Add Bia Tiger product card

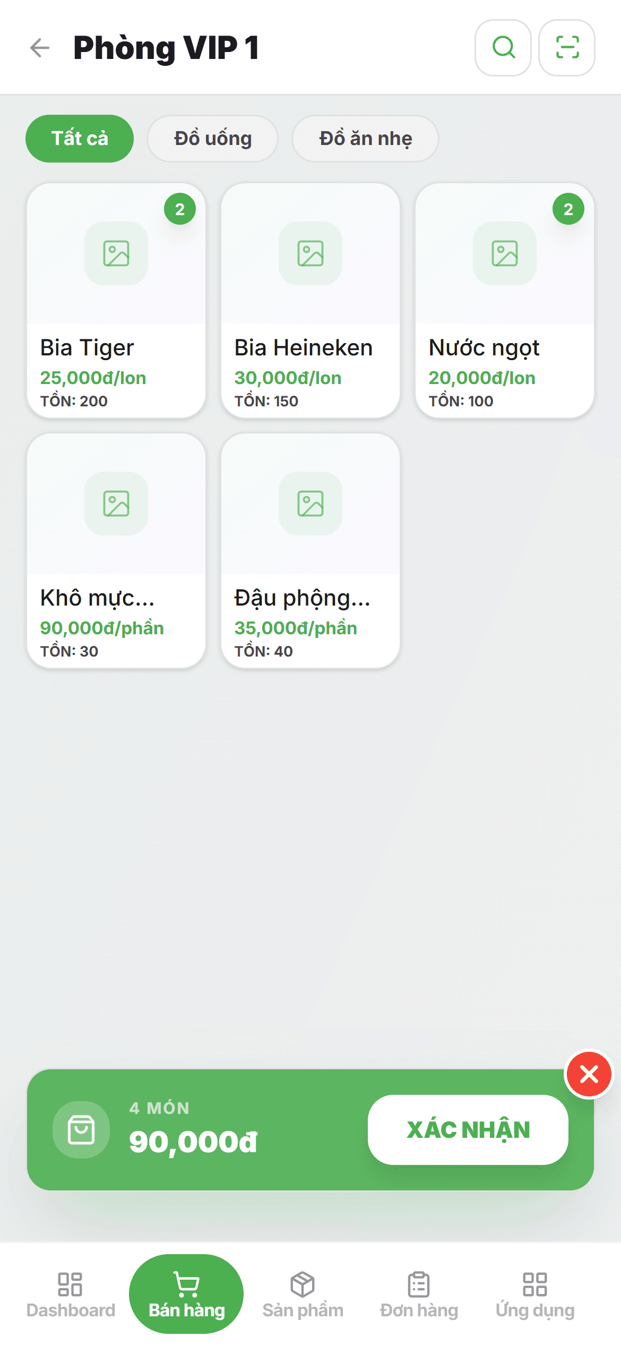point(116,301)
